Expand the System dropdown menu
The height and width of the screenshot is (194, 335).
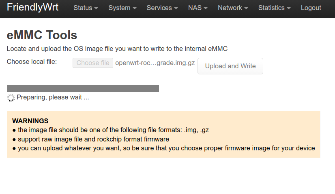click(122, 8)
